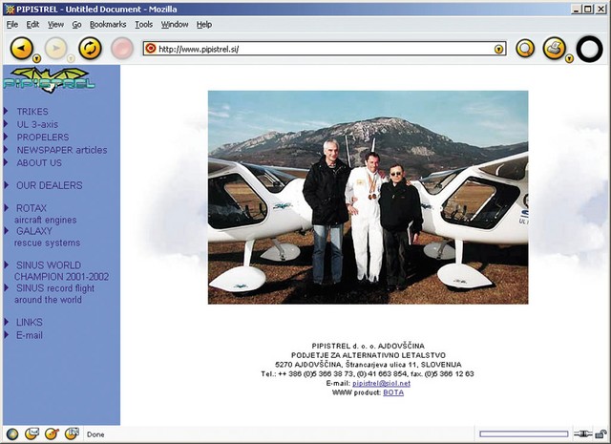
Task: Click the PIPISTREL d. o. o. AJDOVŠČINA text
Action: click(x=368, y=346)
